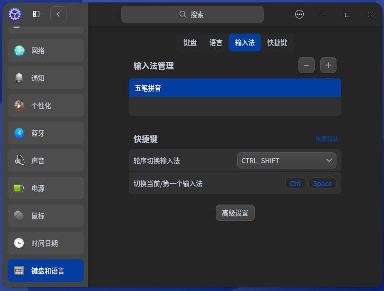Open the 网络 (Network) settings icon
This screenshot has width=384, height=291.
(x=19, y=50)
